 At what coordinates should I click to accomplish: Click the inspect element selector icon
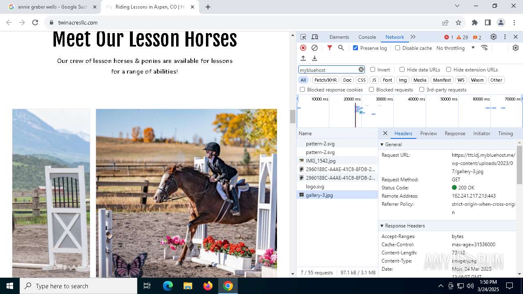point(303,37)
